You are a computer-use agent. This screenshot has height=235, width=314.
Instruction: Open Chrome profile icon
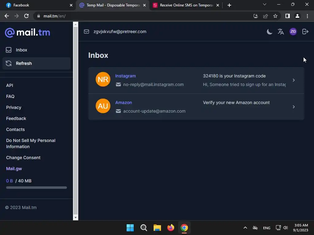coord(297,16)
